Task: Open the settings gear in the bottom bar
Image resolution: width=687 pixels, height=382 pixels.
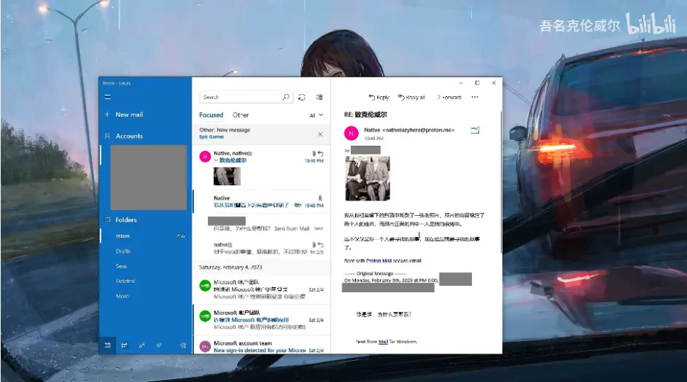Action: (182, 346)
